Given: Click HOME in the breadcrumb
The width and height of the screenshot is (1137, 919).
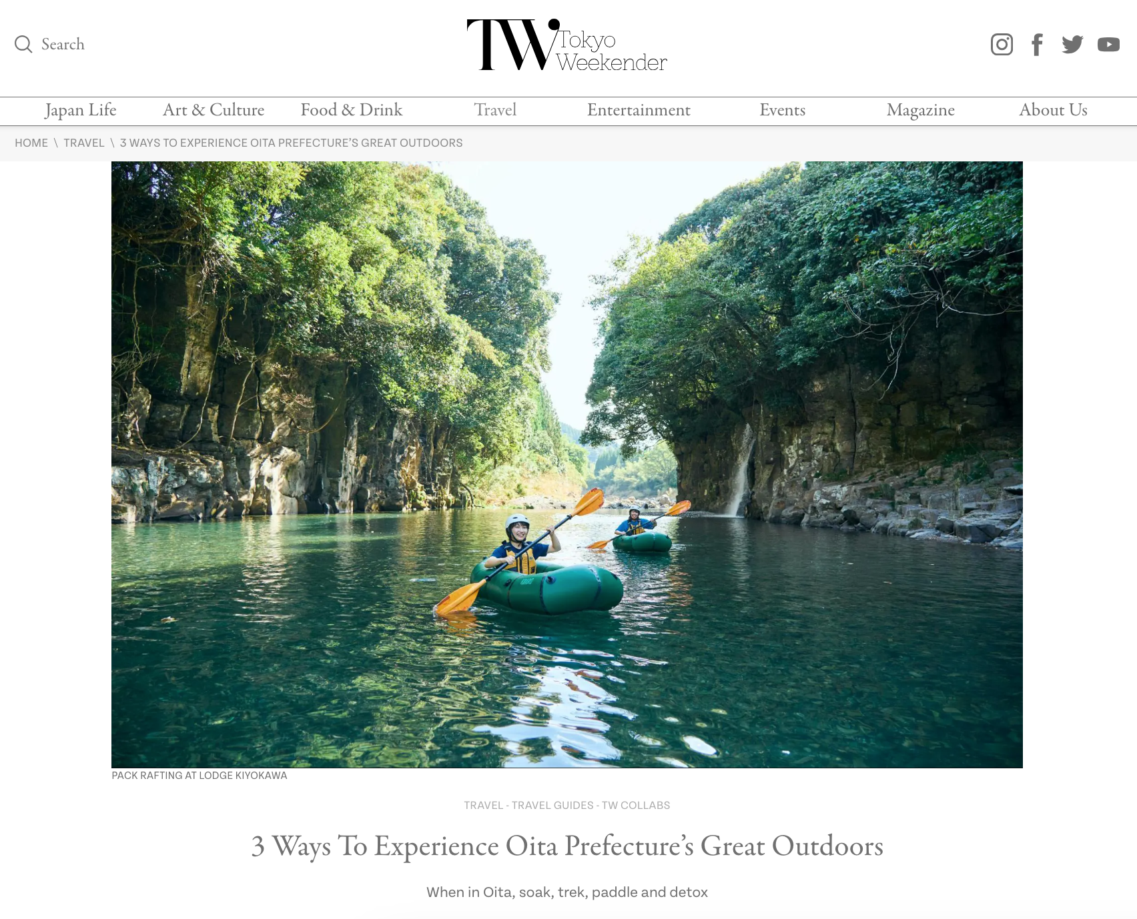Looking at the screenshot, I should pyautogui.click(x=31, y=143).
